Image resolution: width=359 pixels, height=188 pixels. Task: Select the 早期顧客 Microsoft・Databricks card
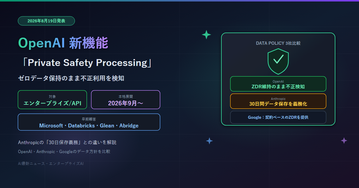click(x=89, y=122)
